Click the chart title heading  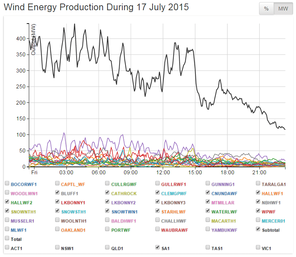pyautogui.click(x=96, y=7)
